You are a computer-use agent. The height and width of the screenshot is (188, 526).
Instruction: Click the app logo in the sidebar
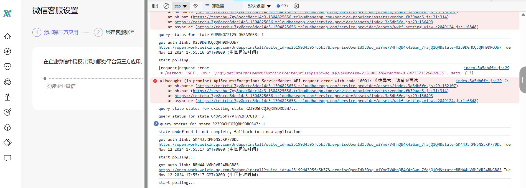7,13
